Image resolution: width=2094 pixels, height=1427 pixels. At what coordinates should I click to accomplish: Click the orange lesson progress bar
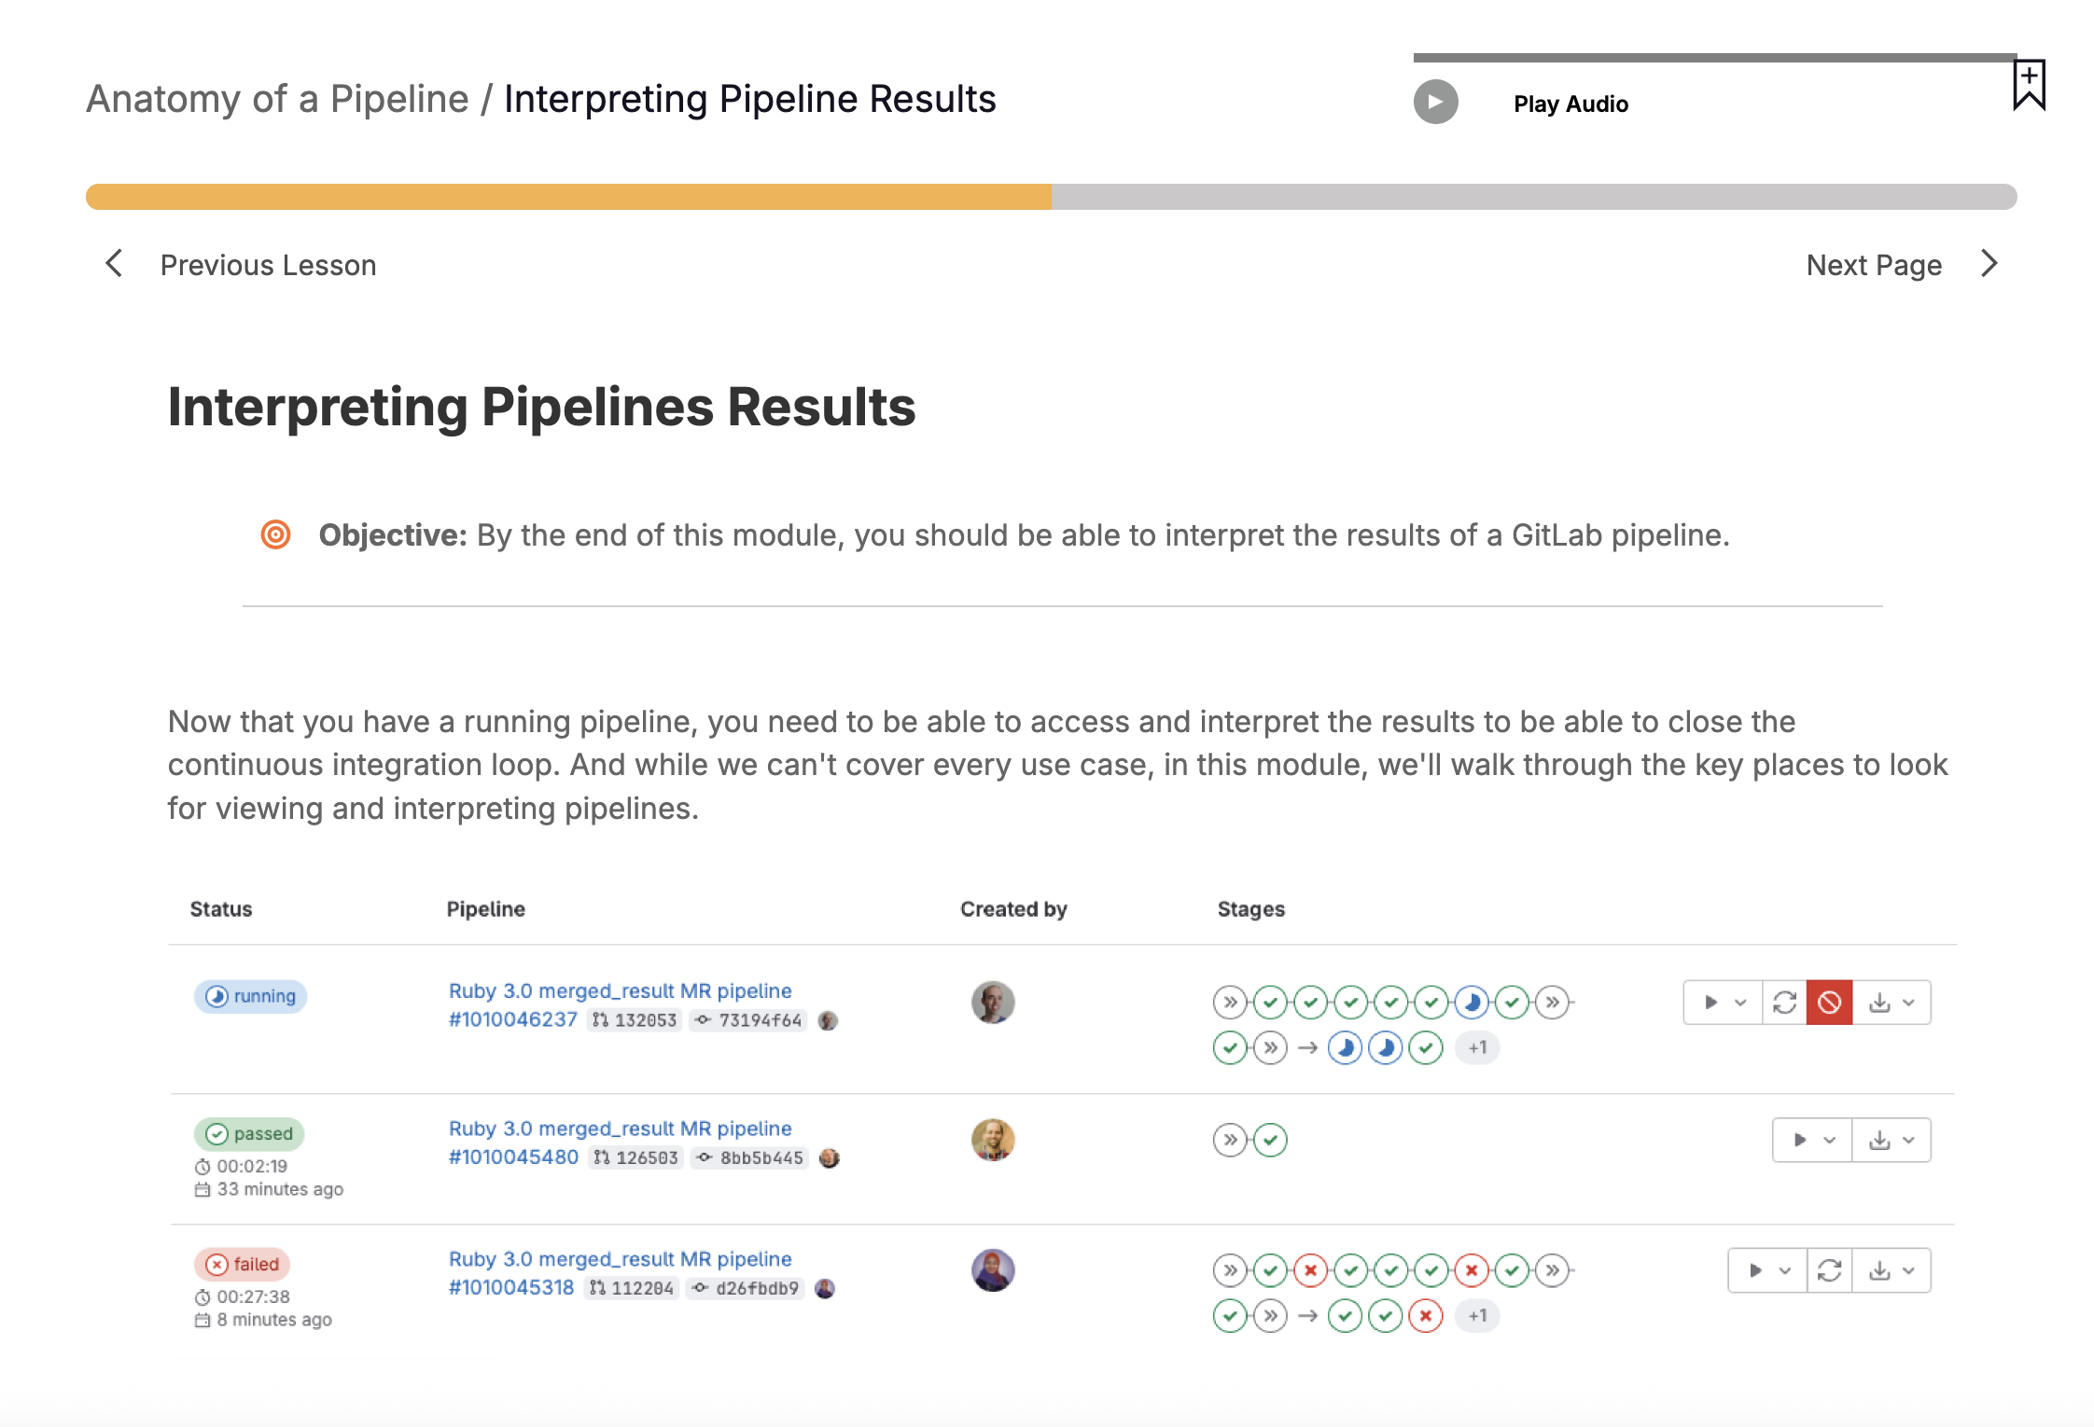click(568, 197)
